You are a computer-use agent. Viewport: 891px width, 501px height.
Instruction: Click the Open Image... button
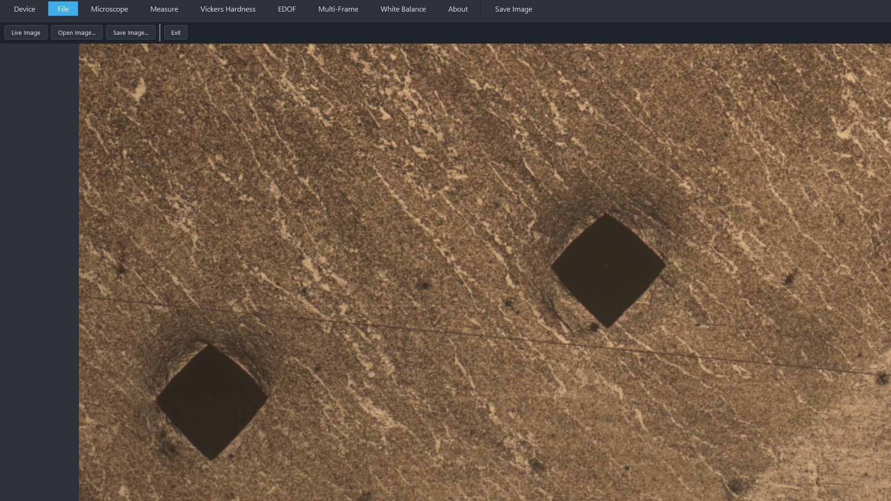(x=77, y=32)
